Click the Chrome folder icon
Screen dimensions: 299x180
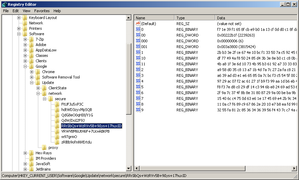coord(38,72)
